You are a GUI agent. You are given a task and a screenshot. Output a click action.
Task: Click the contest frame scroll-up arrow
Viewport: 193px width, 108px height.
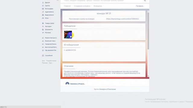(148, 12)
